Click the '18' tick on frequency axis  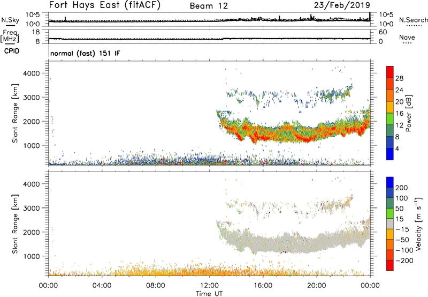[x=36, y=32]
